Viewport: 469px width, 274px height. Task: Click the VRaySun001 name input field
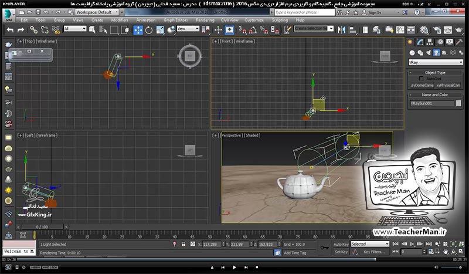pyautogui.click(x=432, y=103)
